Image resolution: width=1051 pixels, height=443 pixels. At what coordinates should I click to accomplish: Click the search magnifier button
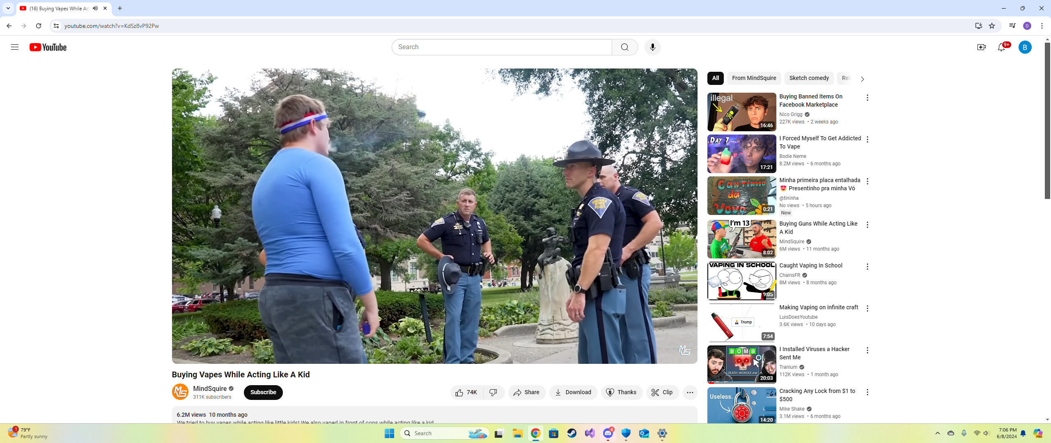coord(624,47)
